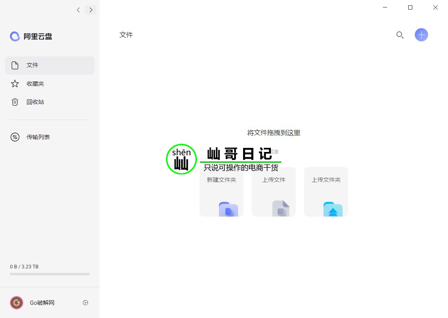
Task: Click the Go破解网 account name
Action: coord(42,303)
